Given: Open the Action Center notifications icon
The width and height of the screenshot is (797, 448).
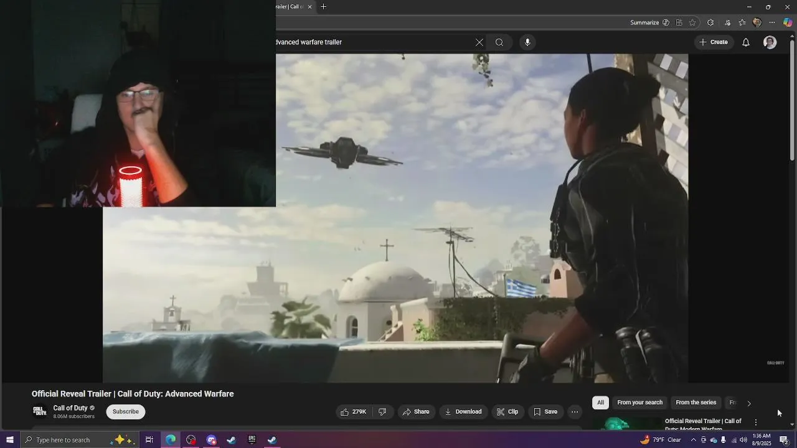Looking at the screenshot, I should point(784,440).
